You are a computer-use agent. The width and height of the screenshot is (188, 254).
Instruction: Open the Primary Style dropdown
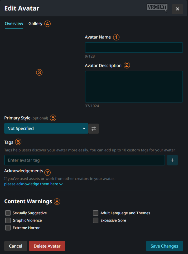tap(46, 128)
